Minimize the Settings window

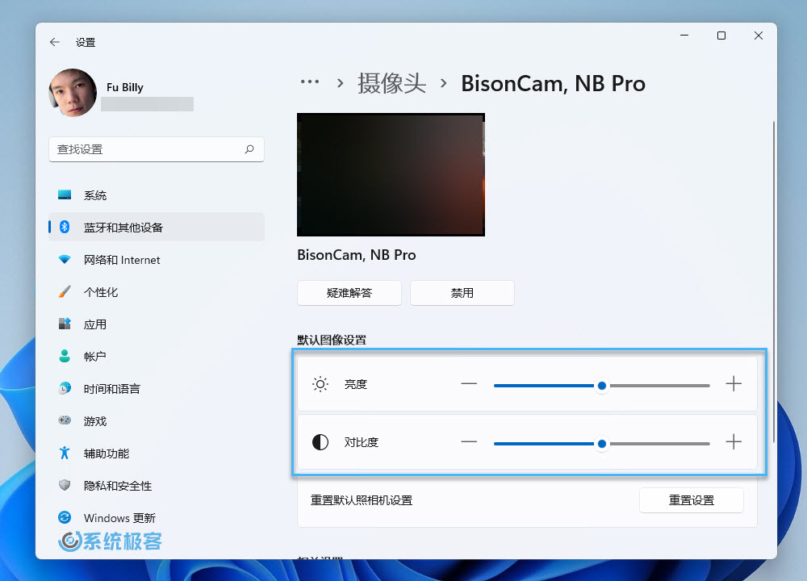coord(684,36)
